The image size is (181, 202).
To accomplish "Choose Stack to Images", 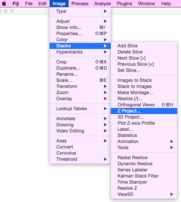I will pos(144,86).
